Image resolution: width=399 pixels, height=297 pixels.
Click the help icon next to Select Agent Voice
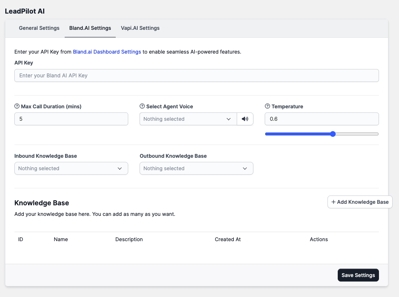(x=142, y=106)
